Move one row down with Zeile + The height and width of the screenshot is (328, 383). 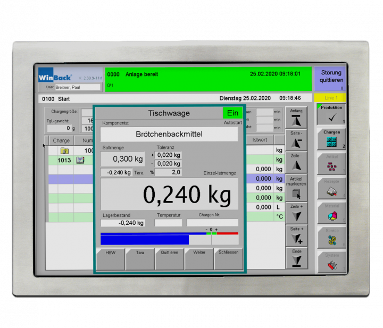coord(297,212)
